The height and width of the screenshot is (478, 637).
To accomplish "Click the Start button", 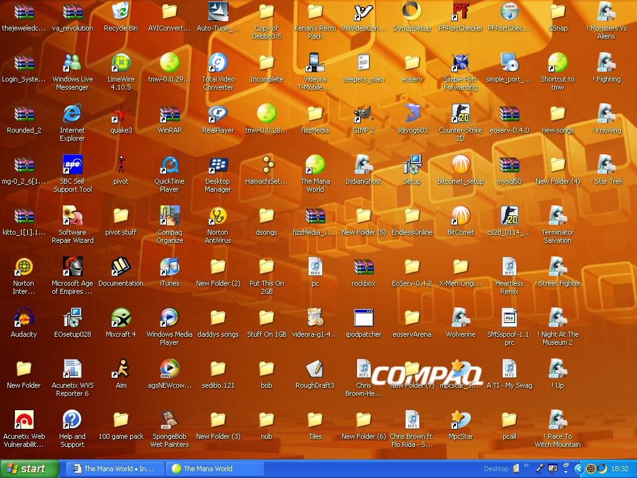I will (29, 469).
